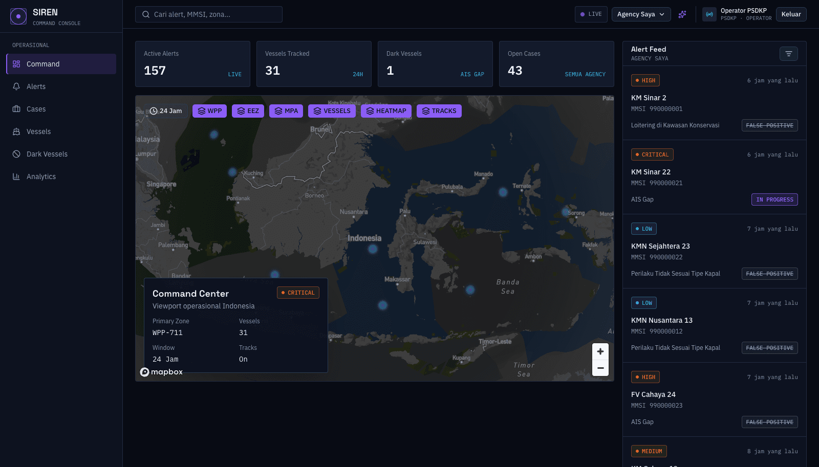
Task: Open the Command sidebar item
Action: click(x=61, y=64)
